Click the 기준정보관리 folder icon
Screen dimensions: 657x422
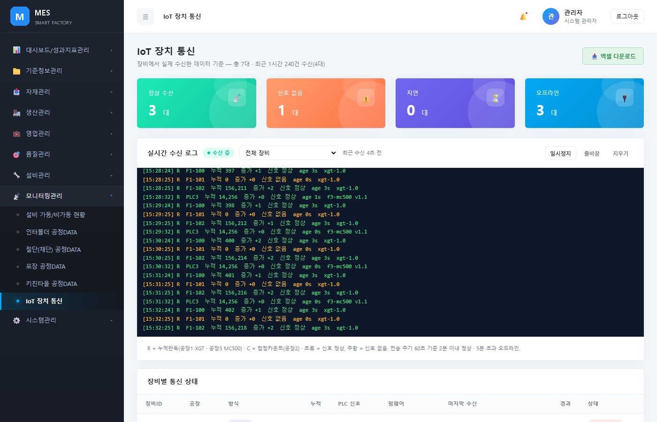pos(16,71)
